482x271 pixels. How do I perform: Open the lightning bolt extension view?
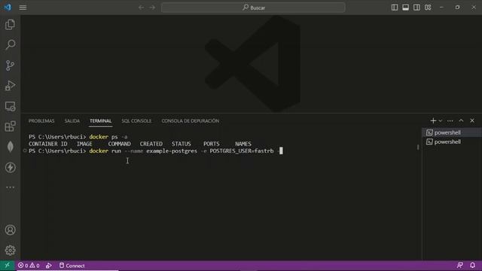tap(10, 167)
